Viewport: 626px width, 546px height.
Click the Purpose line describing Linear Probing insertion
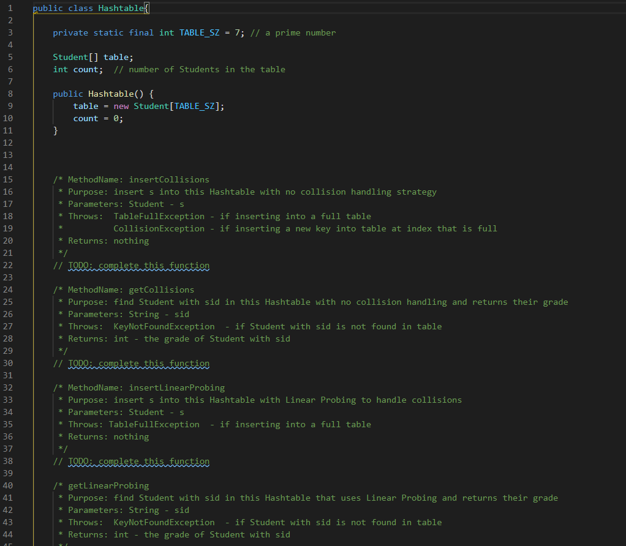point(245,400)
